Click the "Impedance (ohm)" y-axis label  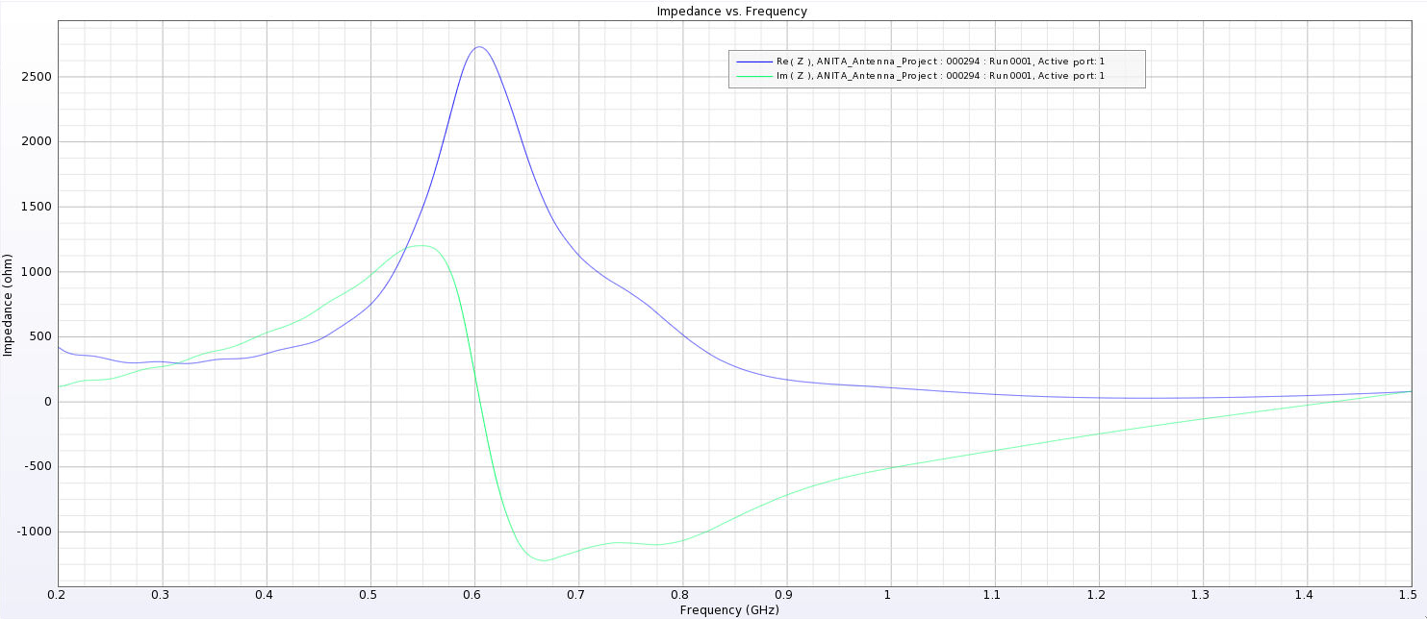9,306
